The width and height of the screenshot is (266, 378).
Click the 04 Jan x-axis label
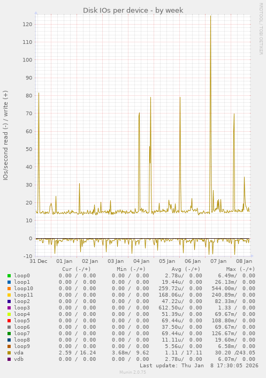[141, 261]
